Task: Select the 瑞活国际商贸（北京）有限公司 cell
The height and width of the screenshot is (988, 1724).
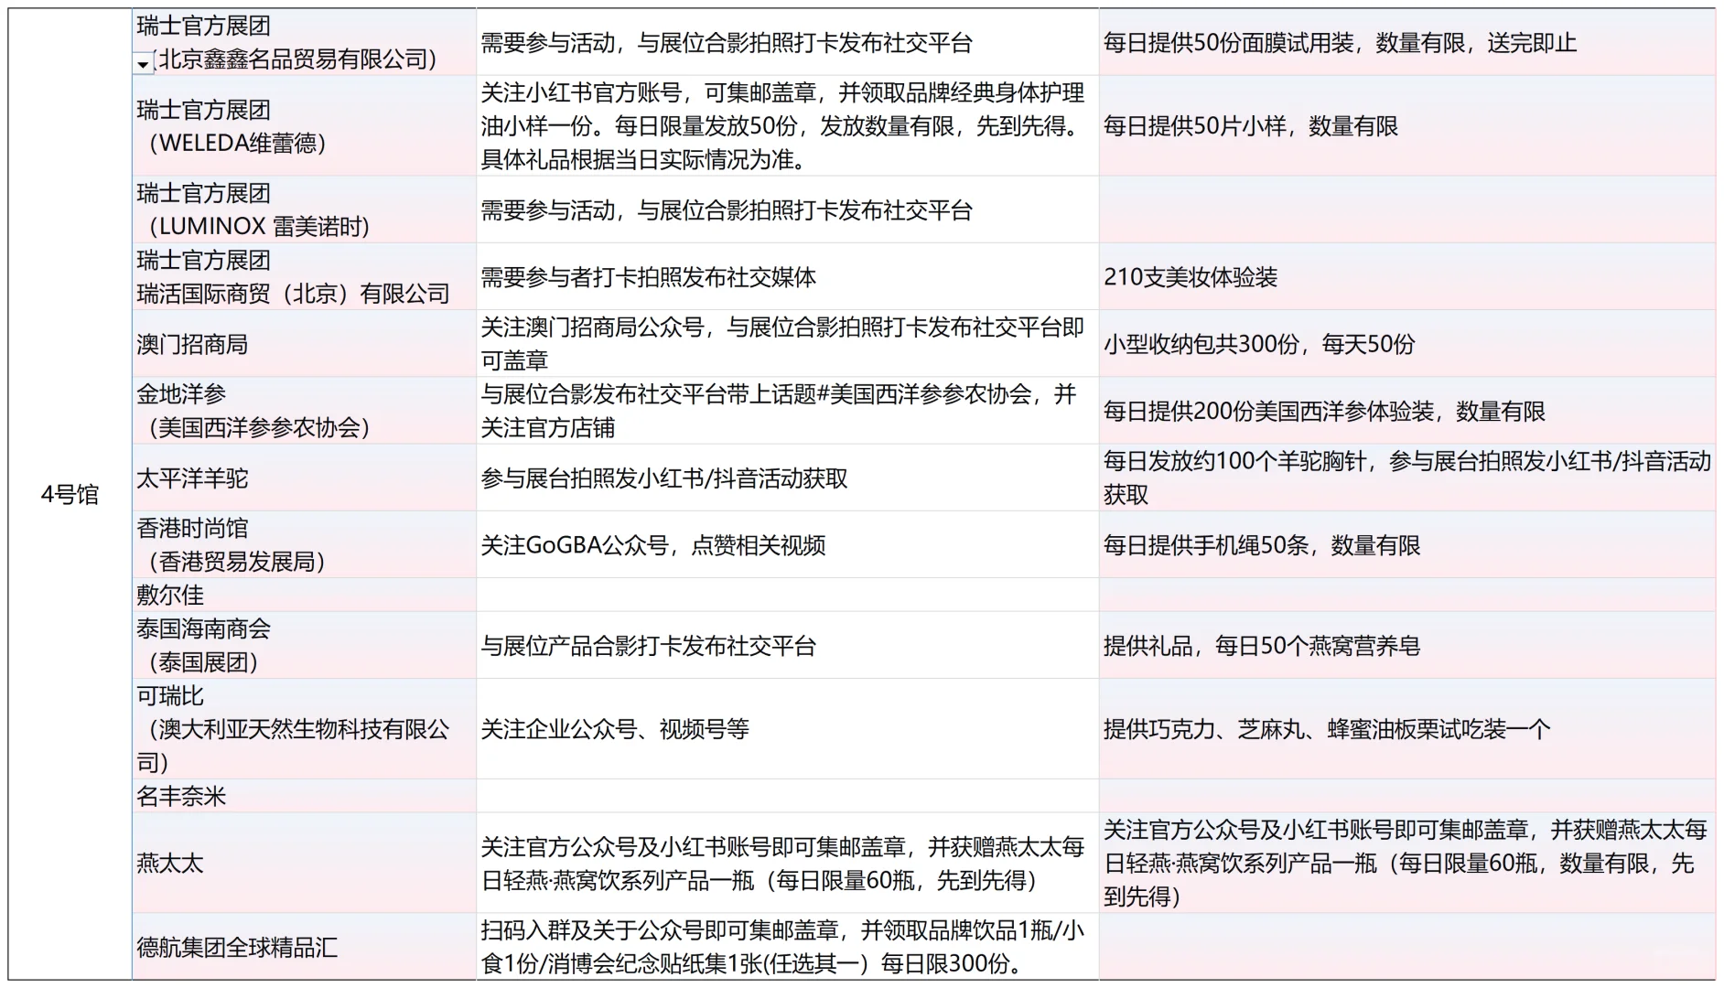Action: click(304, 276)
